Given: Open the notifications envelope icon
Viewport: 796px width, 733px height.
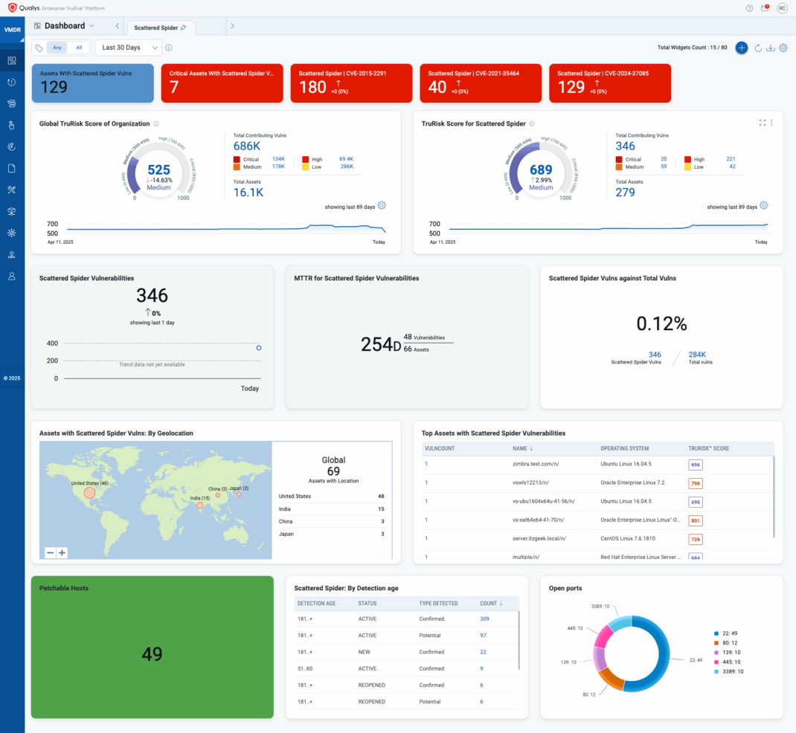Looking at the screenshot, I should pyautogui.click(x=765, y=8).
